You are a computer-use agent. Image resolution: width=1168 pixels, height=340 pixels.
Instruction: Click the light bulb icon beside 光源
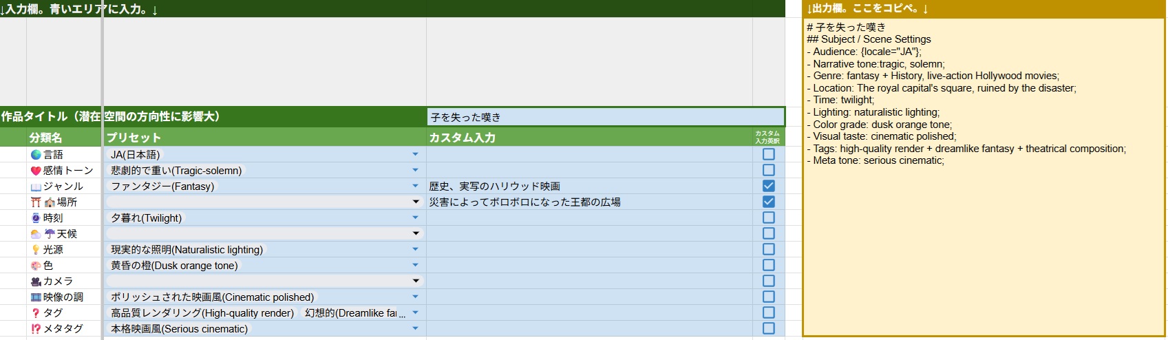(x=36, y=250)
